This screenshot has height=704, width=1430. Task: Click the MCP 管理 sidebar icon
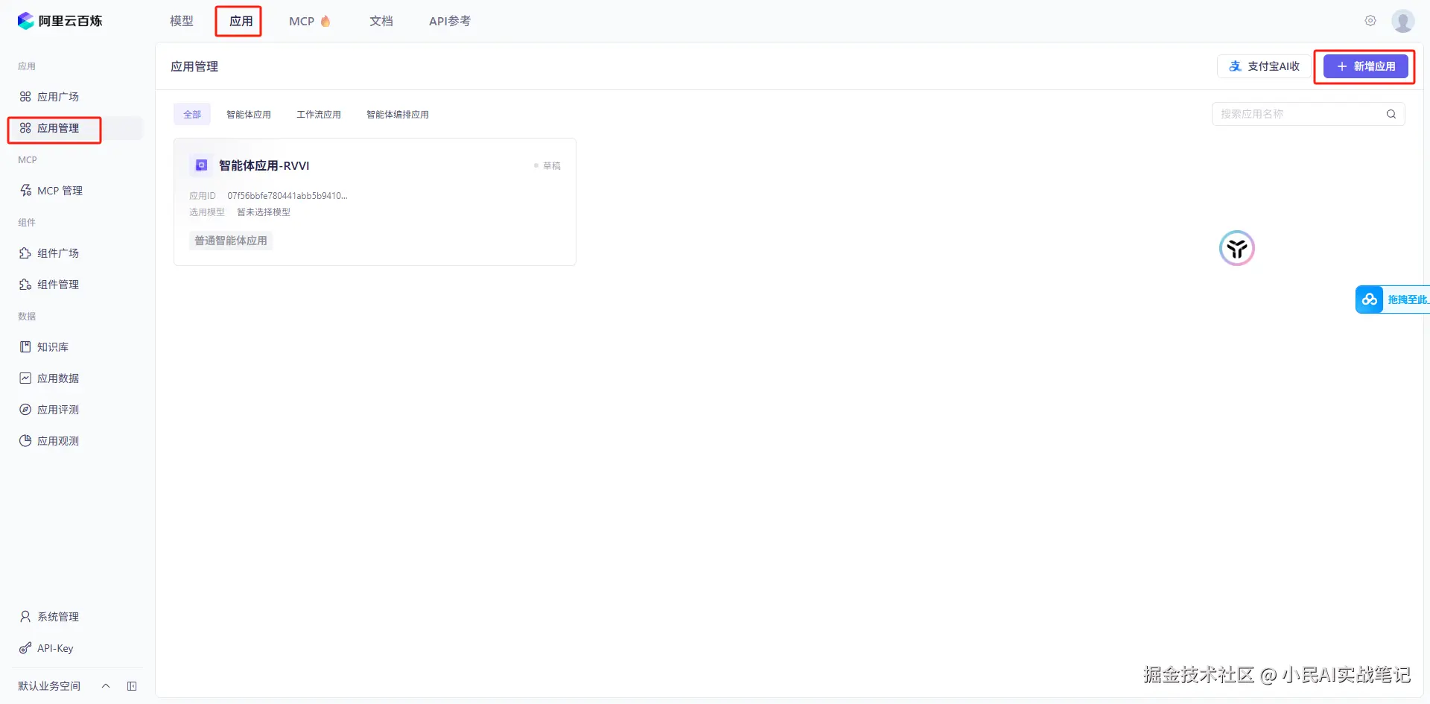25,191
